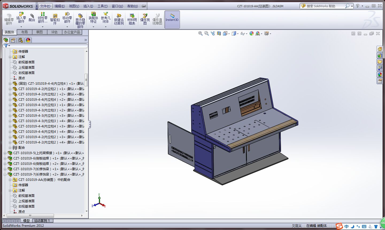
Task: Open the 插入零部件 dropdown arrow
Action: 21,27
